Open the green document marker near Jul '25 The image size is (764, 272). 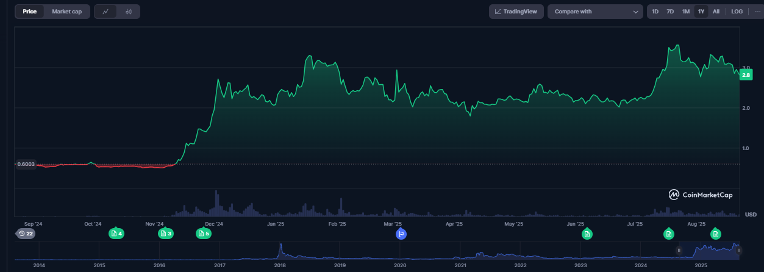(x=669, y=234)
